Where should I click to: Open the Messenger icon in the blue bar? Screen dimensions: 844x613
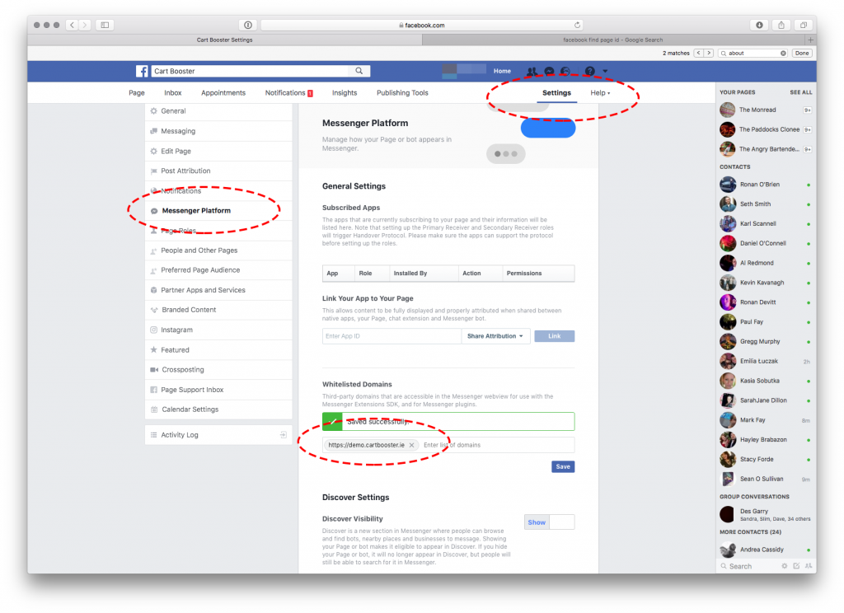[549, 71]
